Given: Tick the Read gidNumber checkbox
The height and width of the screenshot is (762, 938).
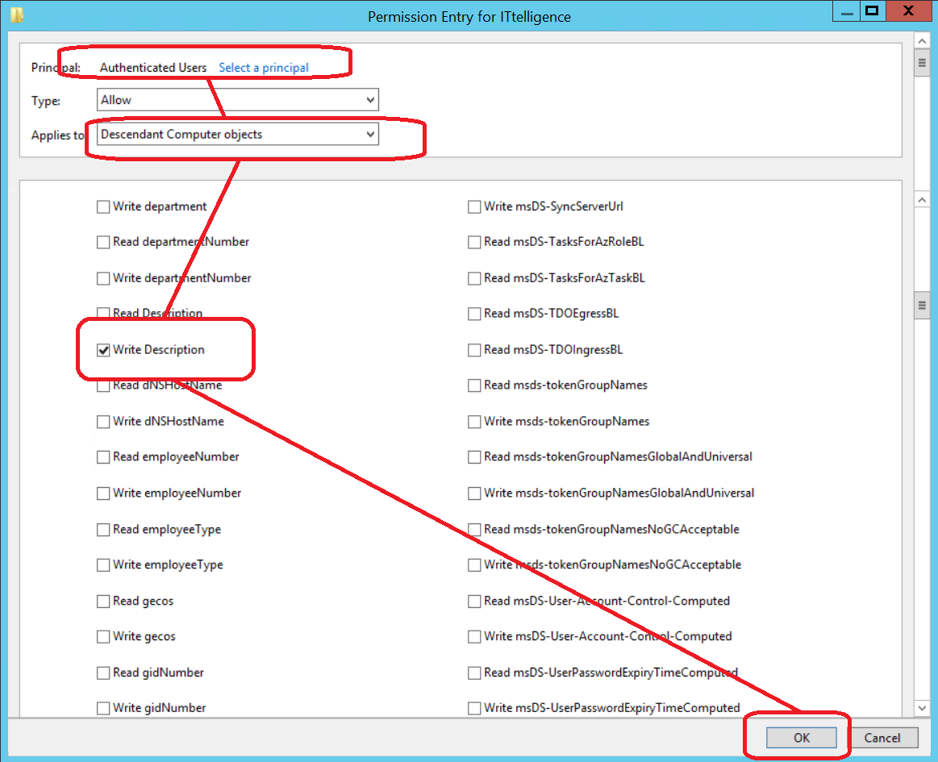Looking at the screenshot, I should [103, 673].
